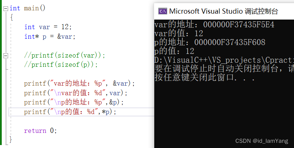Collapse the commented printf block fold marker

pyautogui.click(x=6, y=56)
